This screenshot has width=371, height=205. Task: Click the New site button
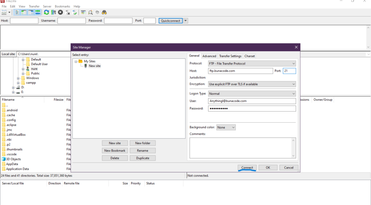[115, 143]
